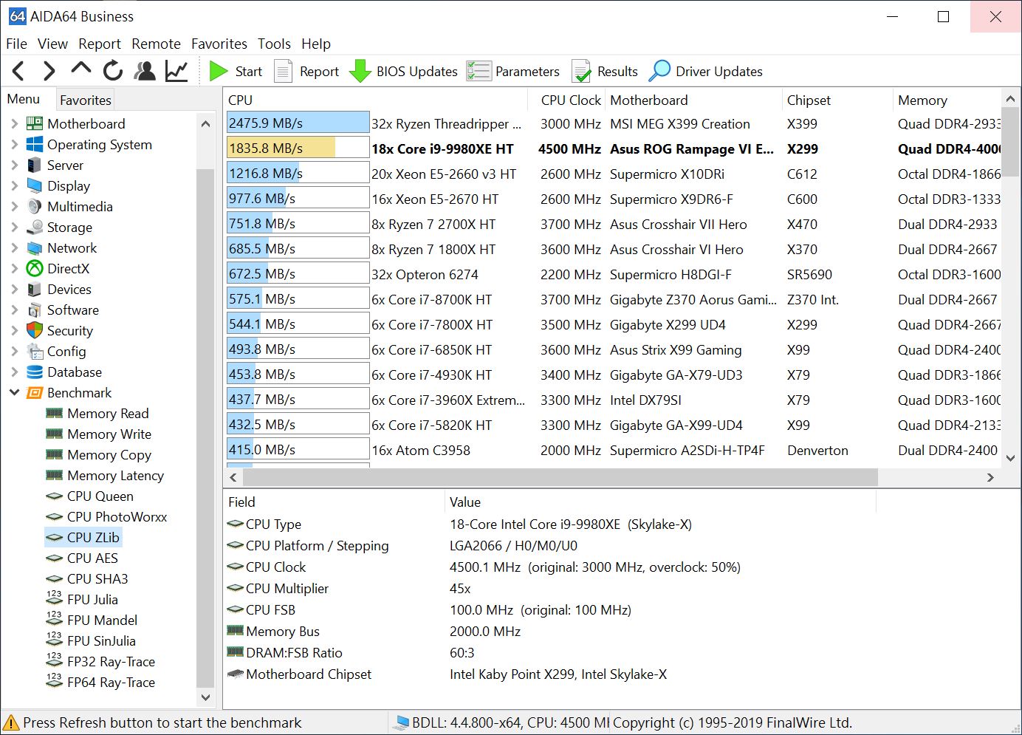Expand the Config tree node
The width and height of the screenshot is (1022, 735).
click(x=14, y=351)
